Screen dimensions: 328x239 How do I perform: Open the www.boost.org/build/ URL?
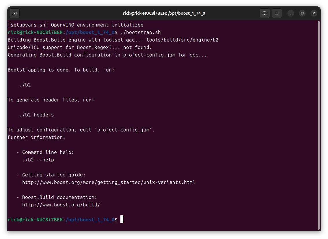[61, 205]
